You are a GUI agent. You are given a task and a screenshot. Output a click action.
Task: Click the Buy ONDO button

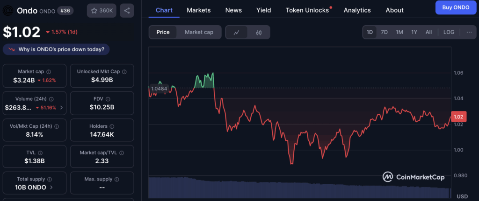click(x=456, y=7)
